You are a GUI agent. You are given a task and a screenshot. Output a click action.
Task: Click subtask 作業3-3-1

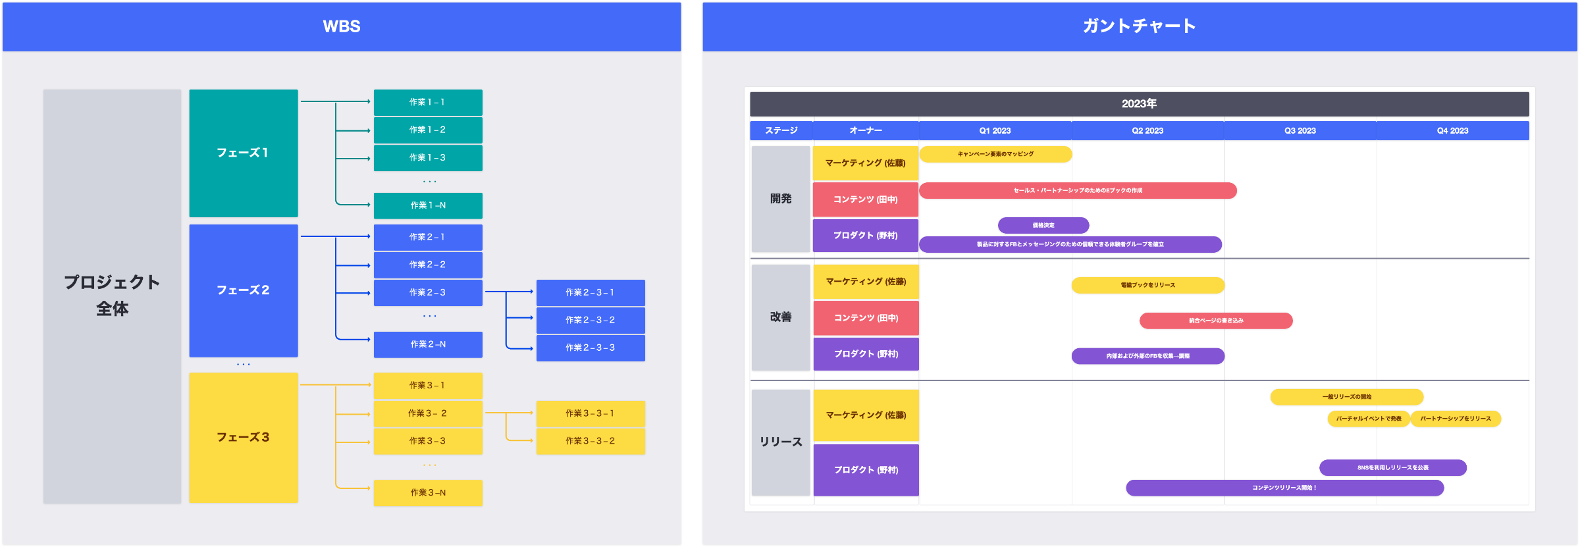point(591,414)
